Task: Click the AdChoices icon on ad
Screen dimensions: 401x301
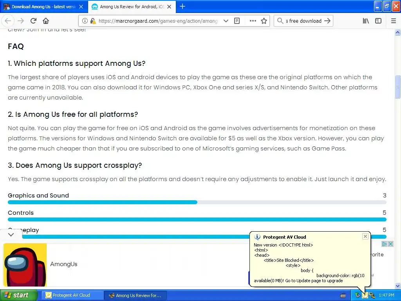Action: tap(384, 244)
